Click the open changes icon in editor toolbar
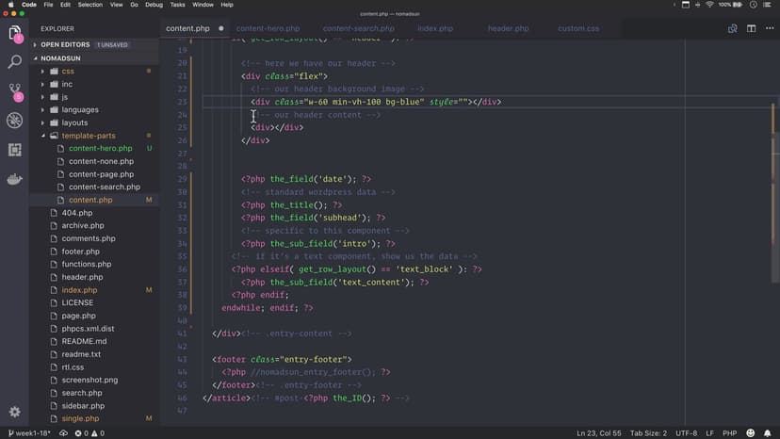This screenshot has width=780, height=439. click(x=735, y=28)
